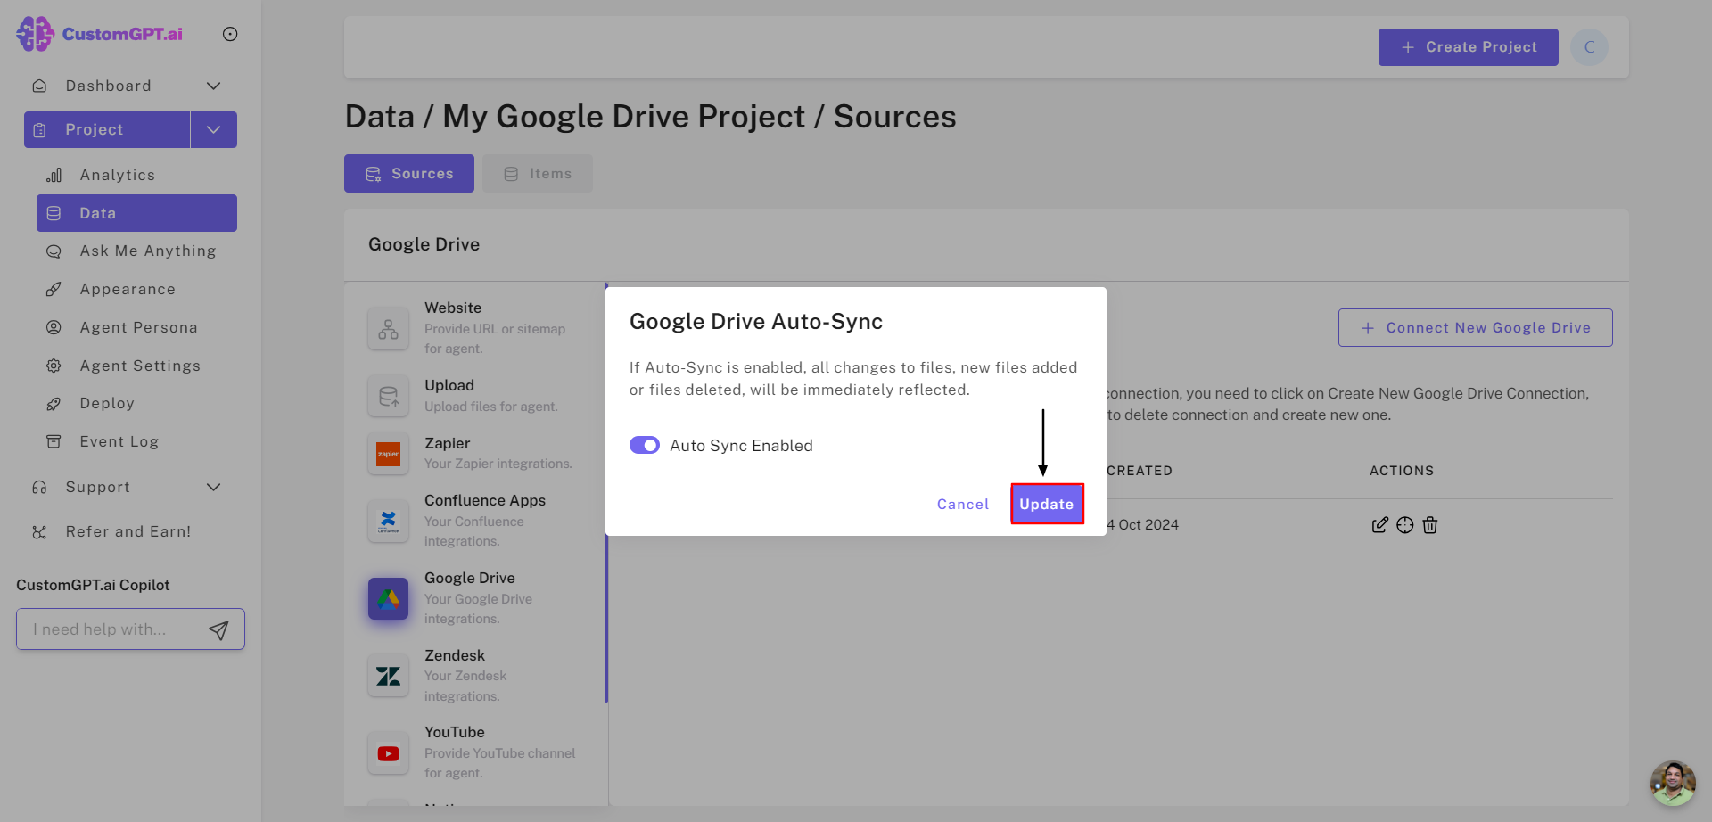1712x822 pixels.
Task: Toggle the Auto Sync Enabled switch
Action: coord(645,445)
